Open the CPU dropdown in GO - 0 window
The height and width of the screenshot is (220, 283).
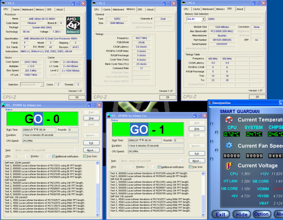pyautogui.click(x=27, y=156)
